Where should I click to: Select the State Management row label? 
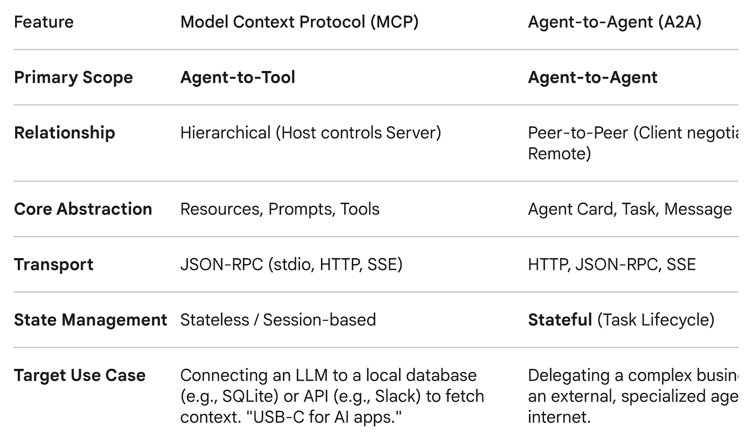click(90, 320)
